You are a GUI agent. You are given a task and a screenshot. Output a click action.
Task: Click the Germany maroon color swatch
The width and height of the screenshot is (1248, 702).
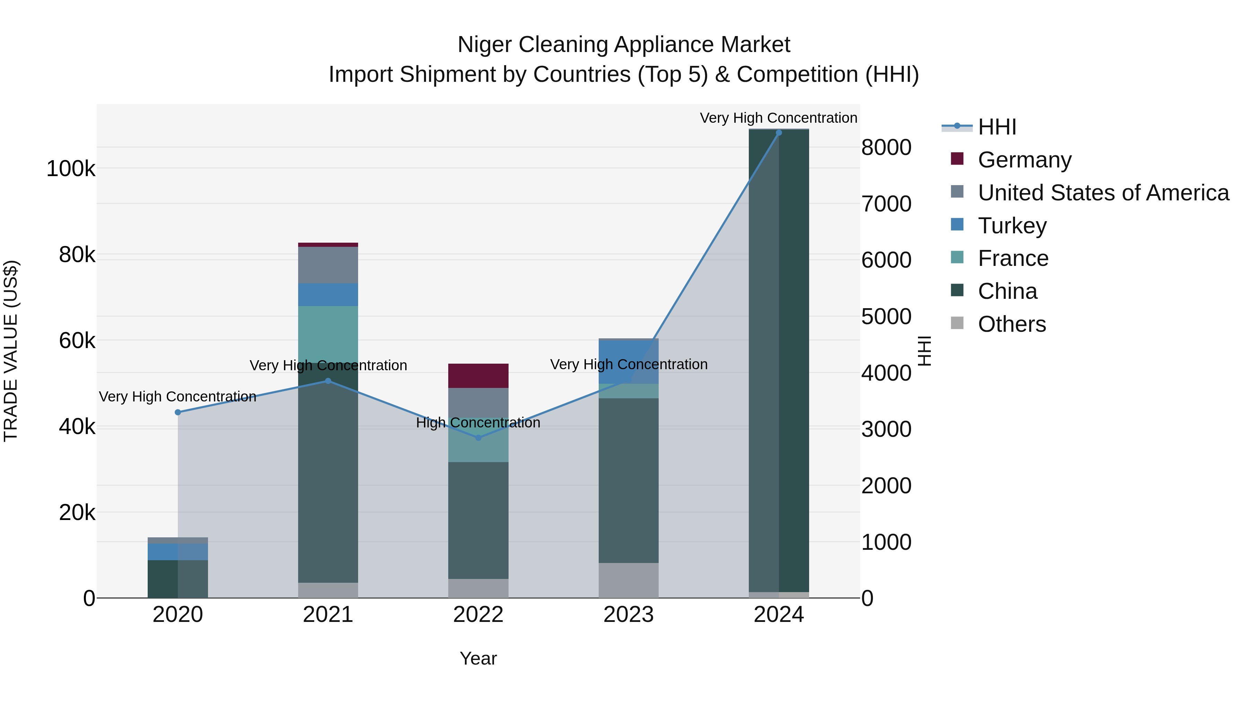(957, 158)
